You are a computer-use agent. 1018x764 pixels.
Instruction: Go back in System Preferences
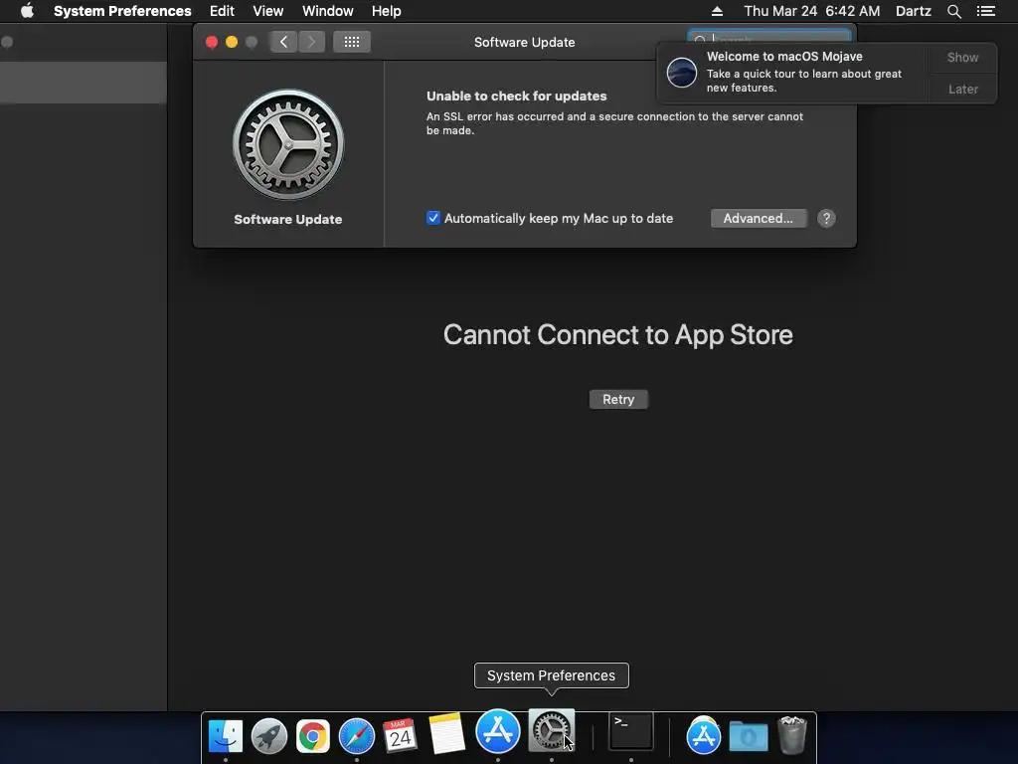tap(283, 42)
